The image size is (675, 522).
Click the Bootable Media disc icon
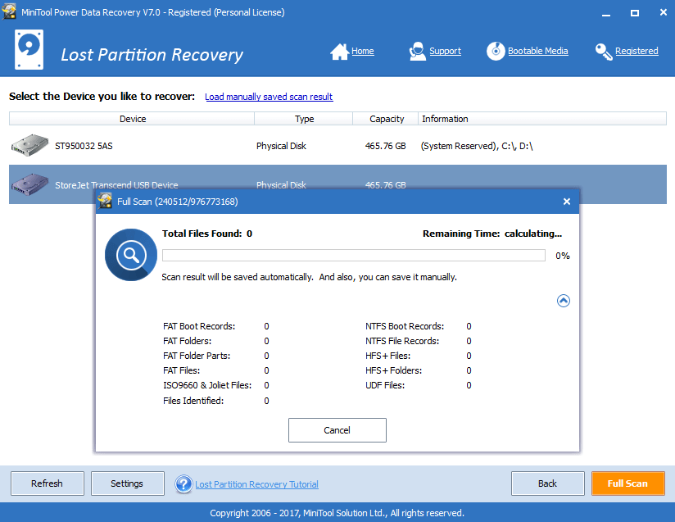496,50
